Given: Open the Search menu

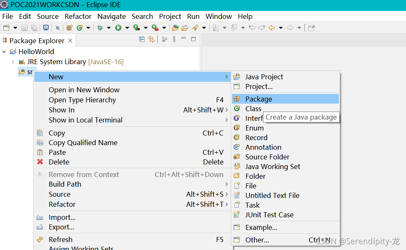Looking at the screenshot, I should pyautogui.click(x=142, y=16).
